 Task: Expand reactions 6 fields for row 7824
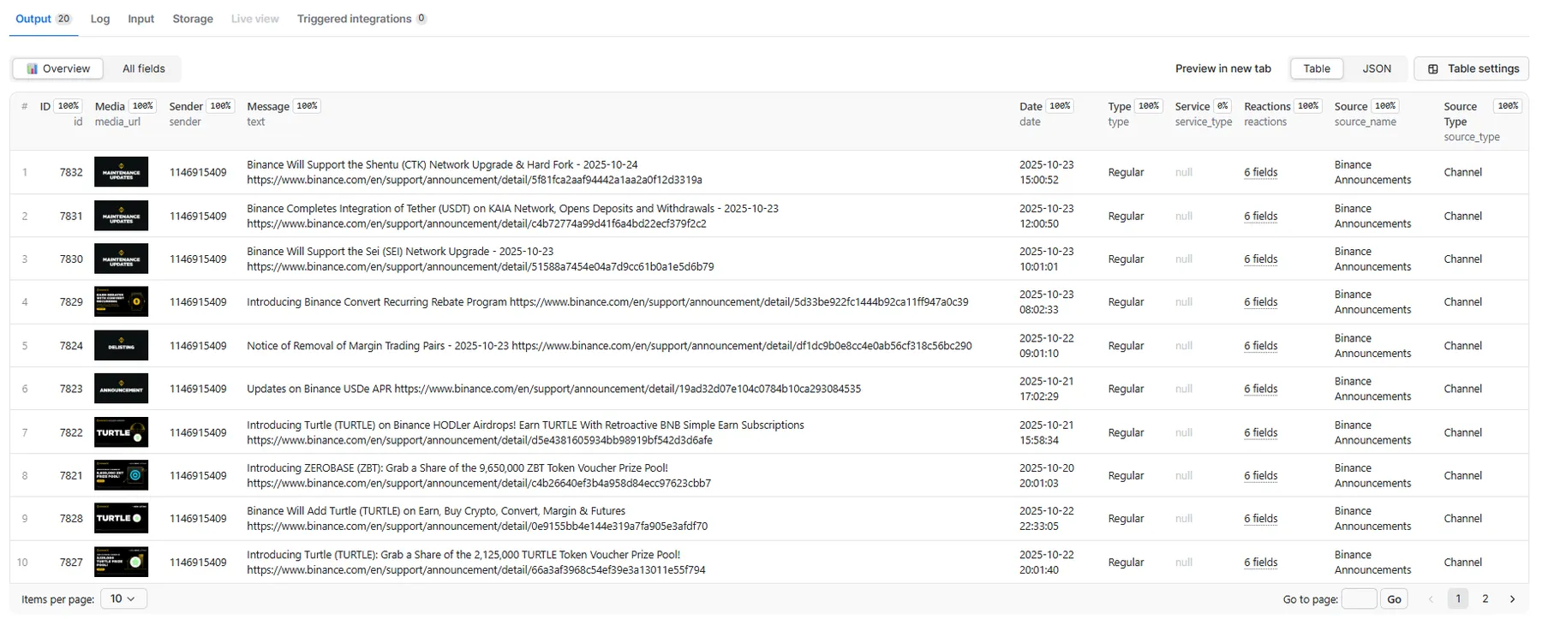(1260, 346)
